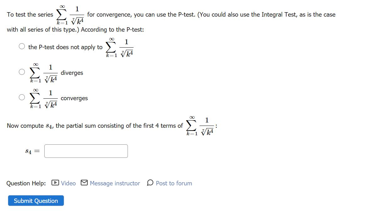Click the speech bubble icon beside Post to forum

[151, 183]
